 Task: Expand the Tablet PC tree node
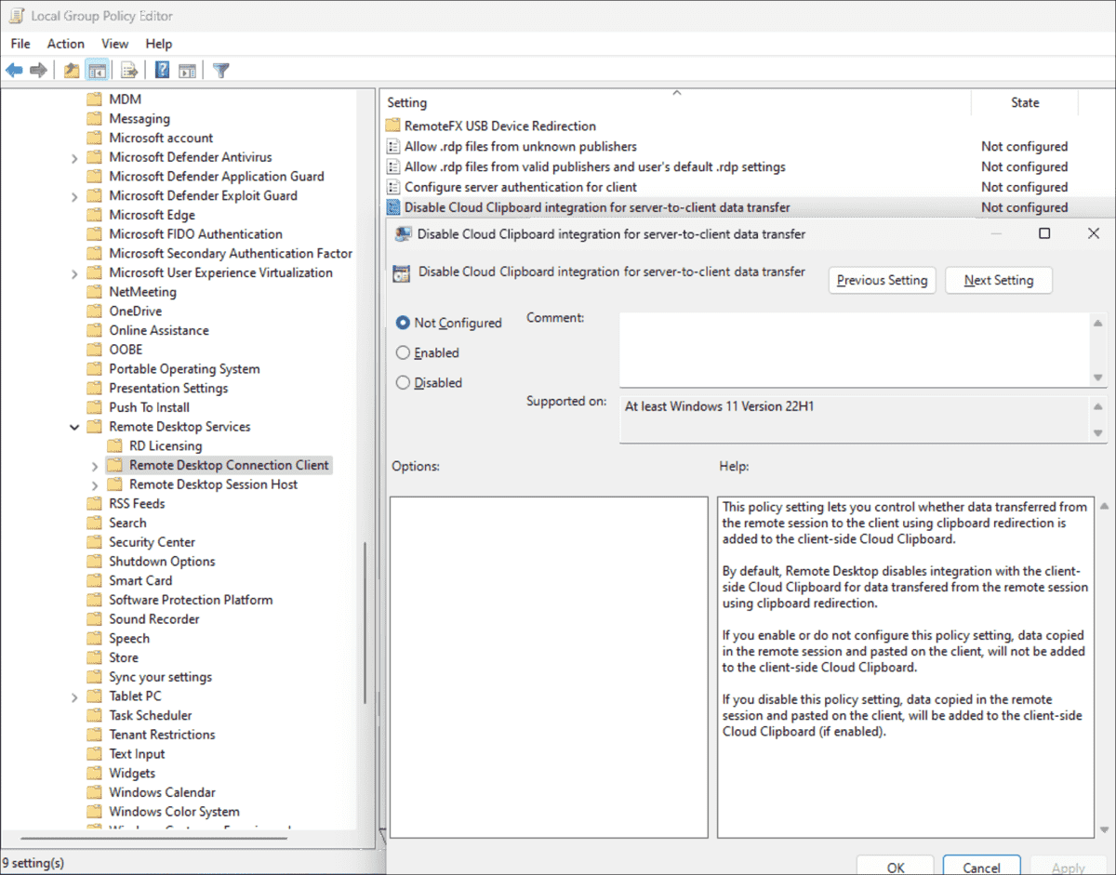(76, 696)
